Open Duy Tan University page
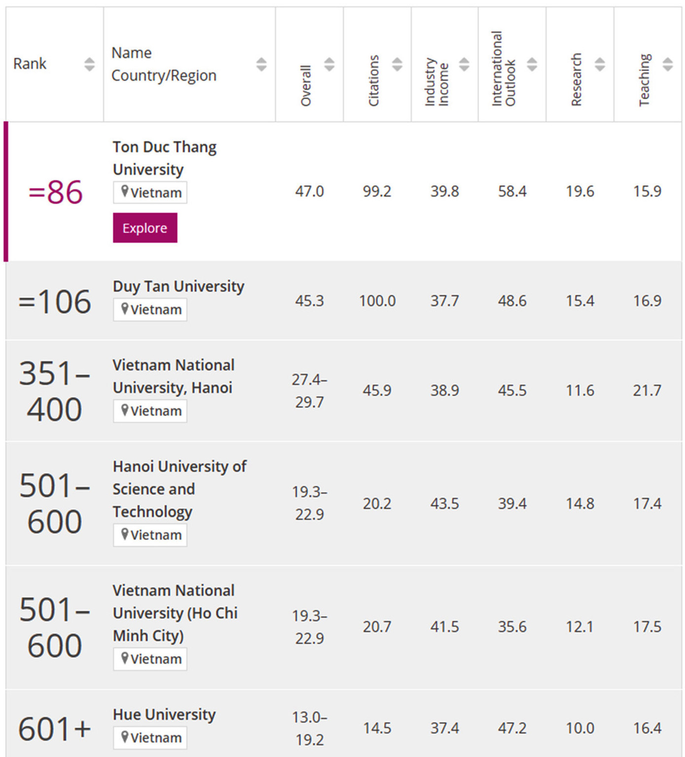The image size is (685, 757). click(178, 287)
